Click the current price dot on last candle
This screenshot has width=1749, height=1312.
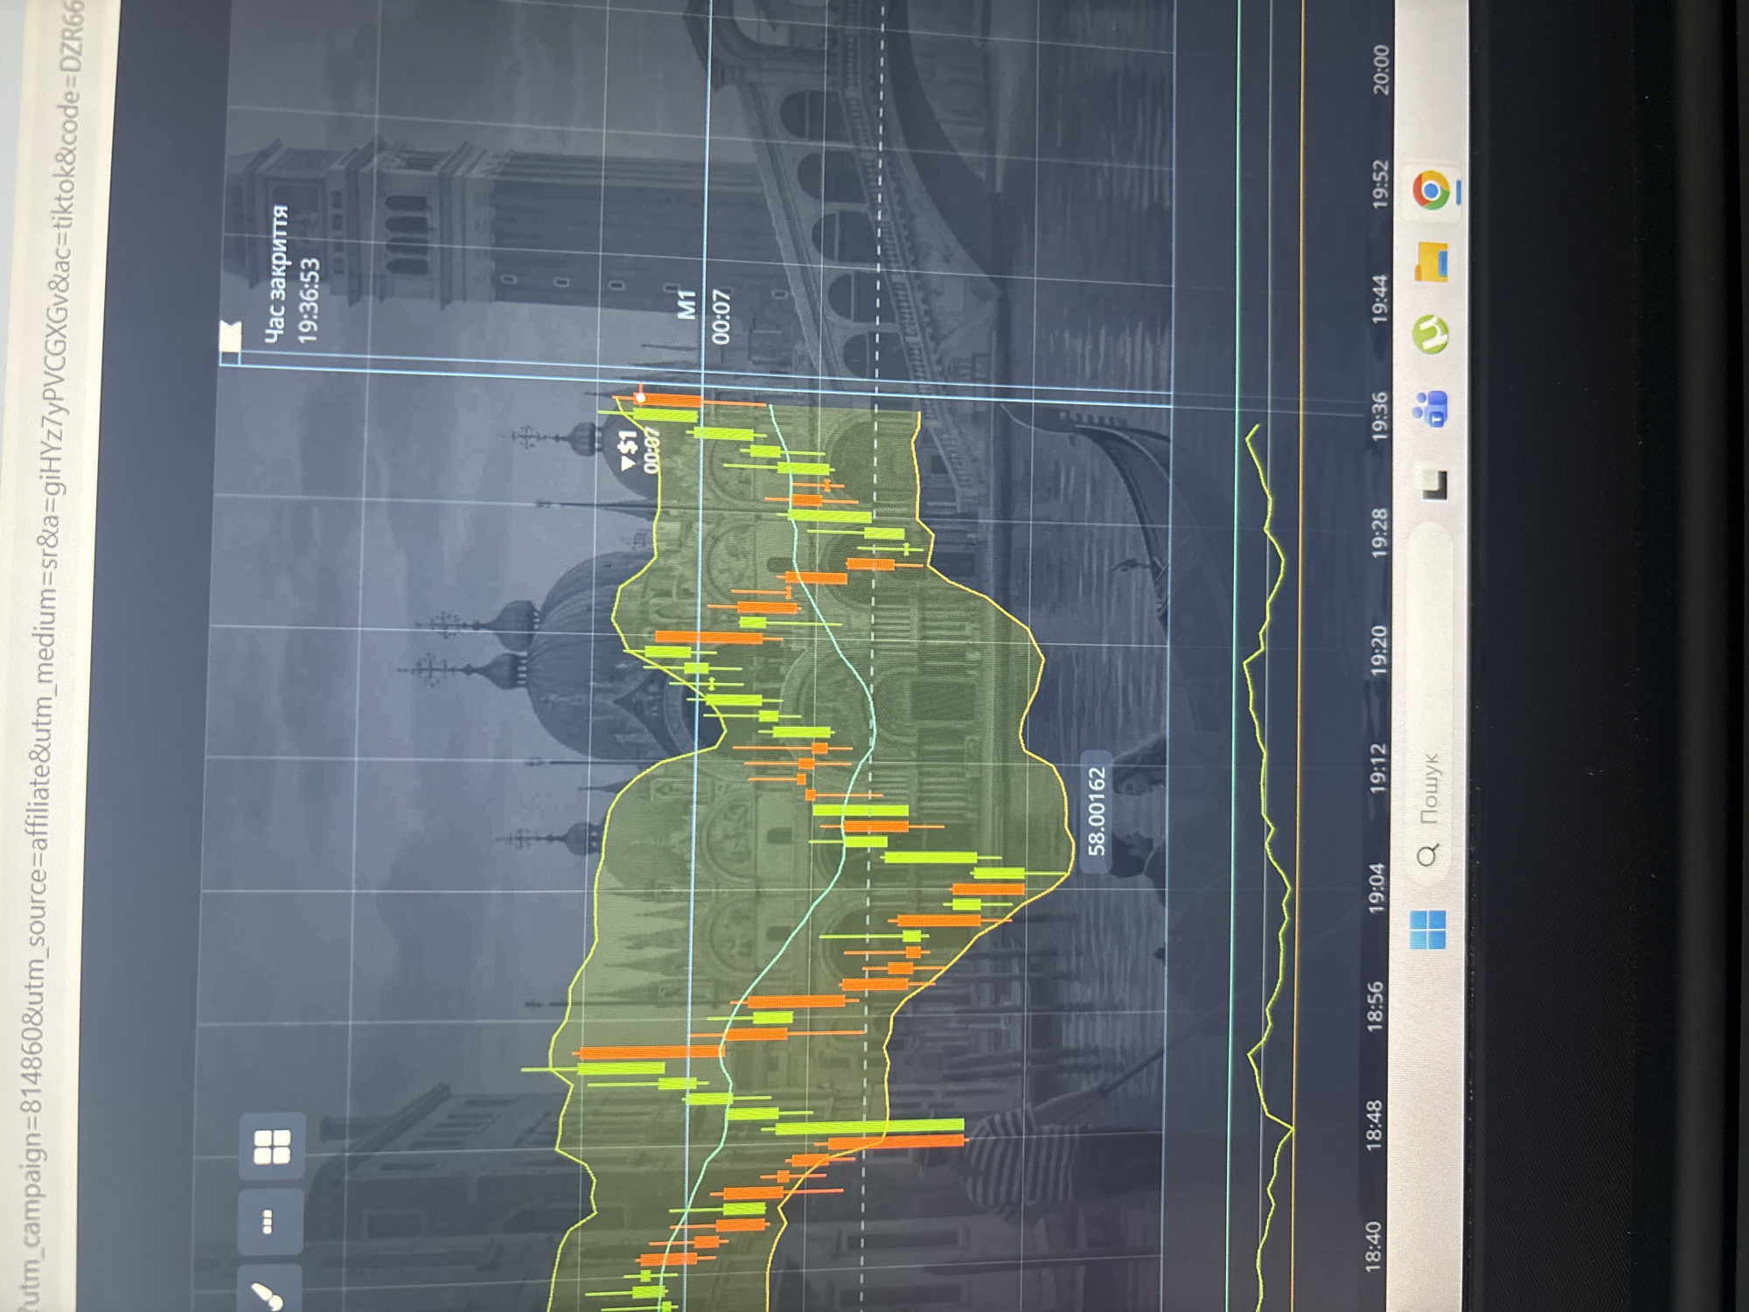pyautogui.click(x=640, y=398)
